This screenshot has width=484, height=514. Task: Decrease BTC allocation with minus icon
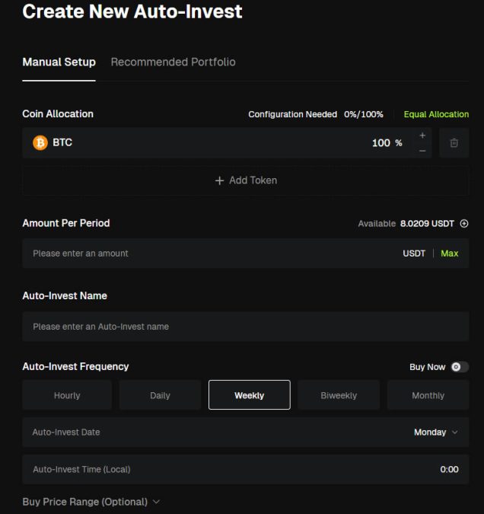coord(422,151)
